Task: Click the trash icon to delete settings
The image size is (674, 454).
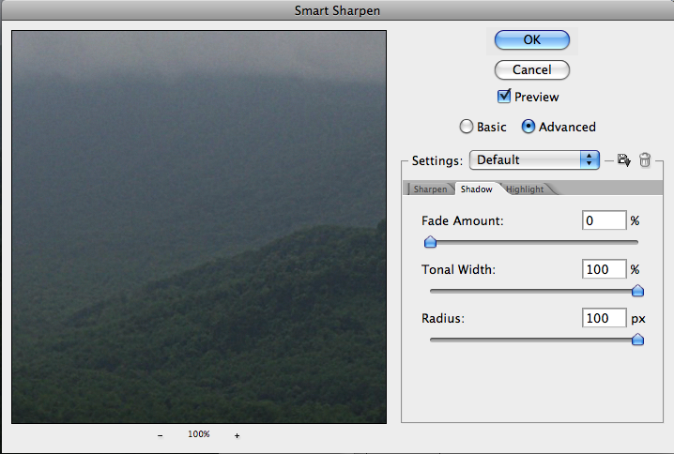Action: (x=645, y=160)
